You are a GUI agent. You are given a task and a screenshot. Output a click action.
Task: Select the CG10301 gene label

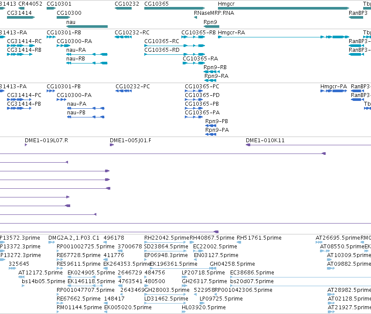(x=59, y=4)
